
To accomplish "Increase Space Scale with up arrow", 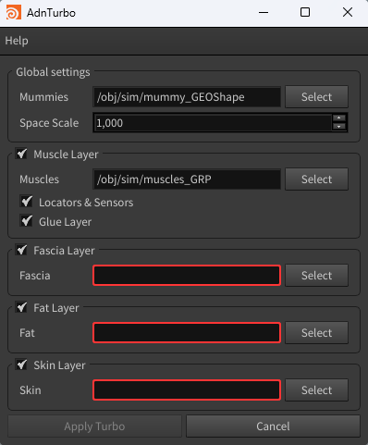I will (x=339, y=118).
